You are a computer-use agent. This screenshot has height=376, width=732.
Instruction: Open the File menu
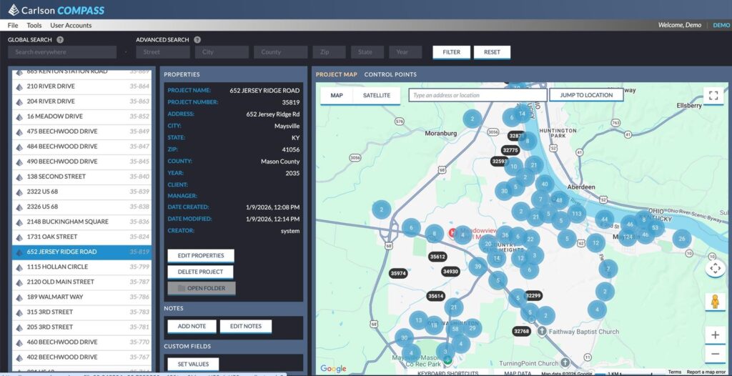pyautogui.click(x=13, y=25)
